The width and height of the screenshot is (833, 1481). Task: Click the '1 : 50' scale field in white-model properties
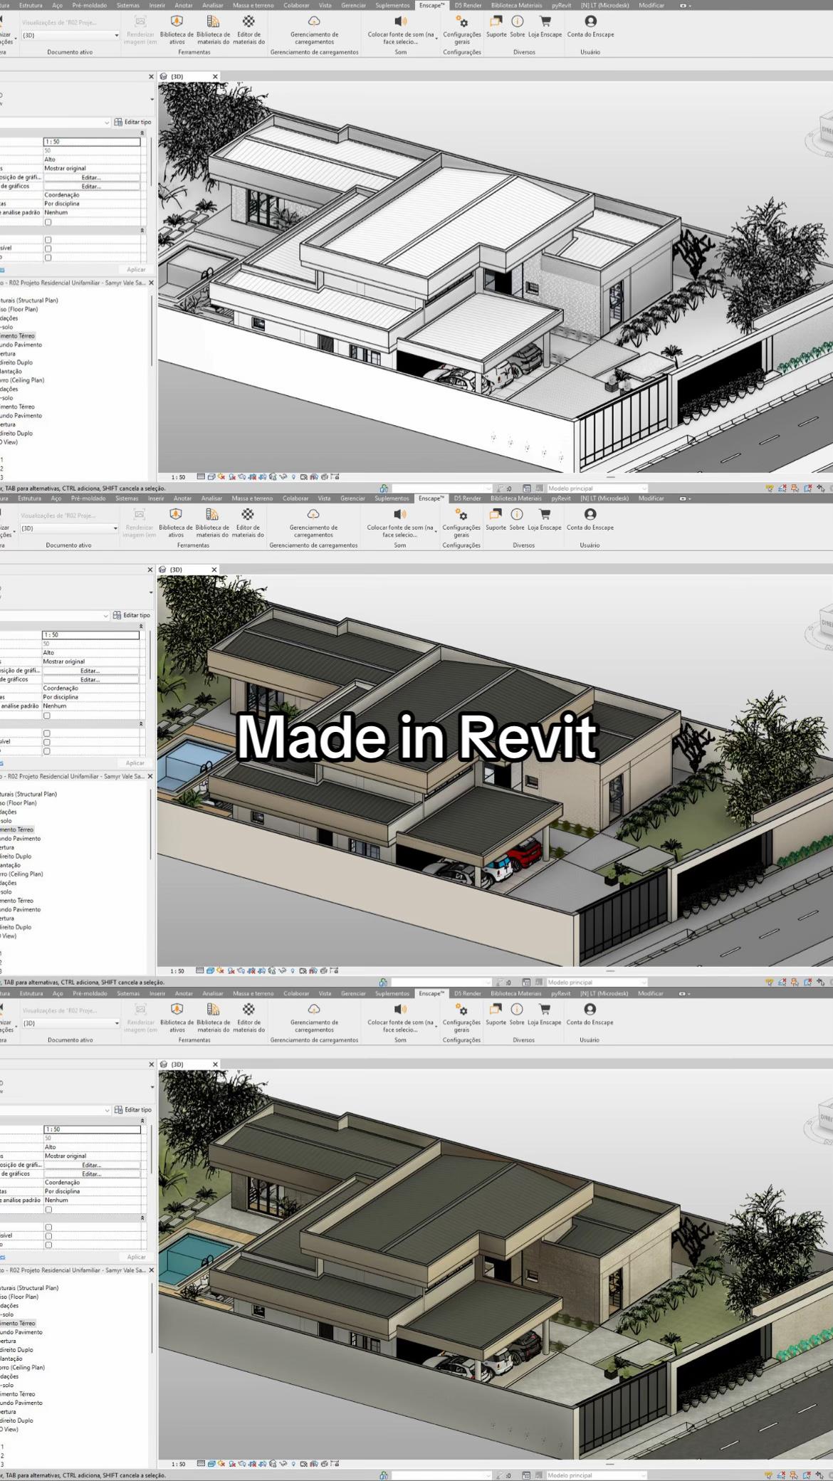(x=92, y=142)
